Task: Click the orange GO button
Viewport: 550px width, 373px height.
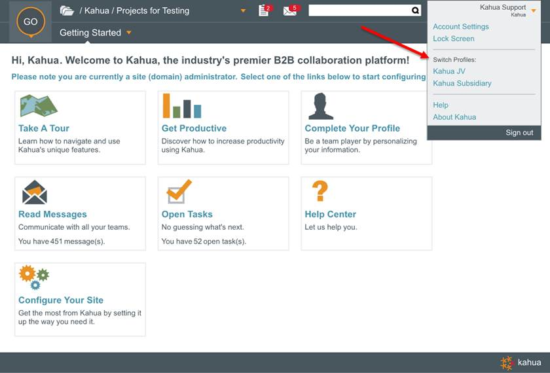Action: click(30, 22)
